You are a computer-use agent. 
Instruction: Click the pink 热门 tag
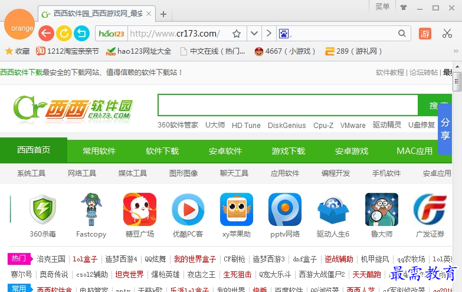[x=19, y=259]
